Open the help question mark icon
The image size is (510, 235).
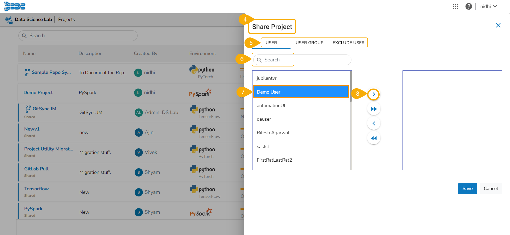click(x=468, y=6)
